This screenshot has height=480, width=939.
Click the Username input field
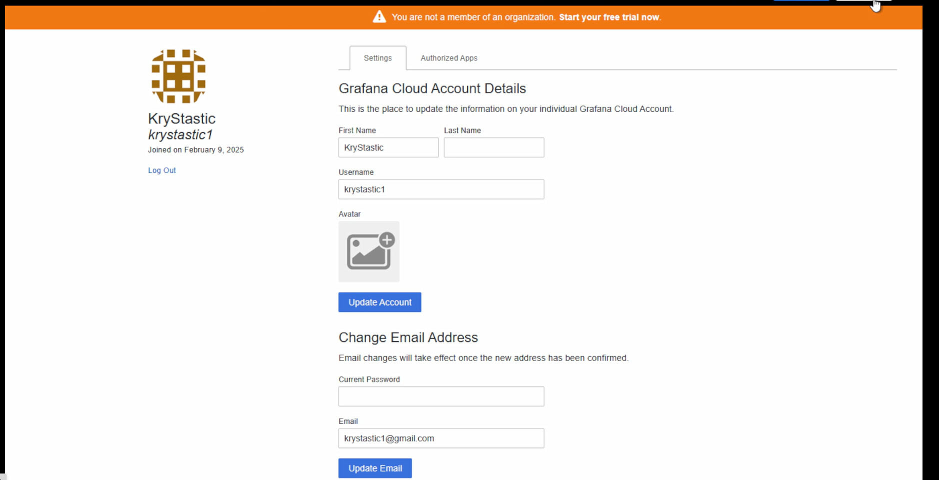tap(441, 189)
